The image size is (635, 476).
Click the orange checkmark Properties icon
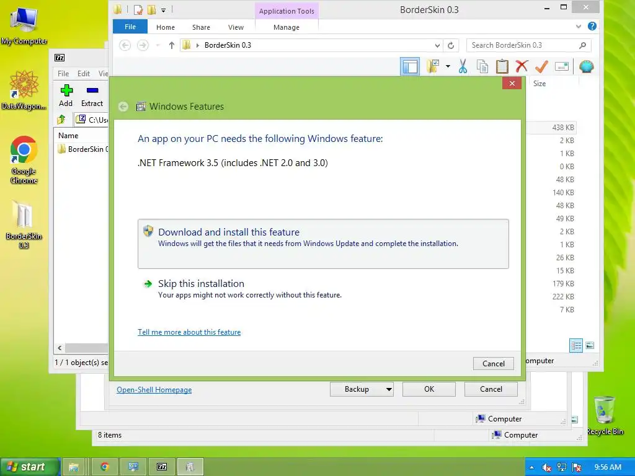[x=541, y=66]
